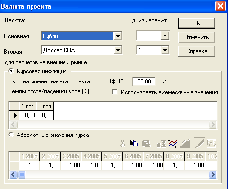The width and height of the screenshot is (228, 189).
Task: Click the pencil edit icon
Action: (199, 143)
